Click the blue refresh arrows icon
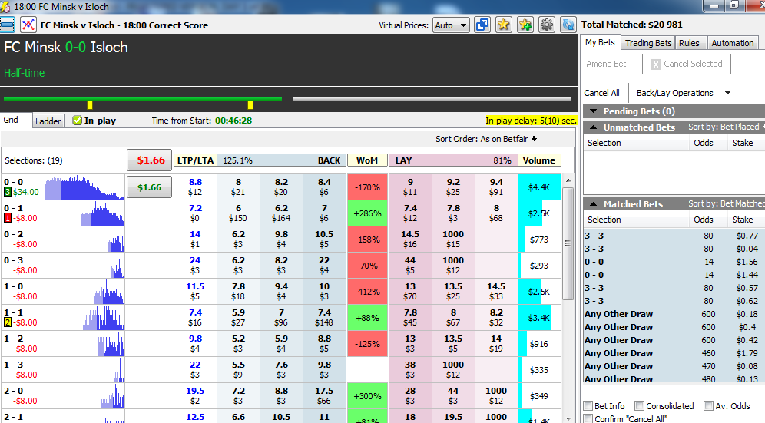Screen dimensions: 765x423 tap(568, 25)
